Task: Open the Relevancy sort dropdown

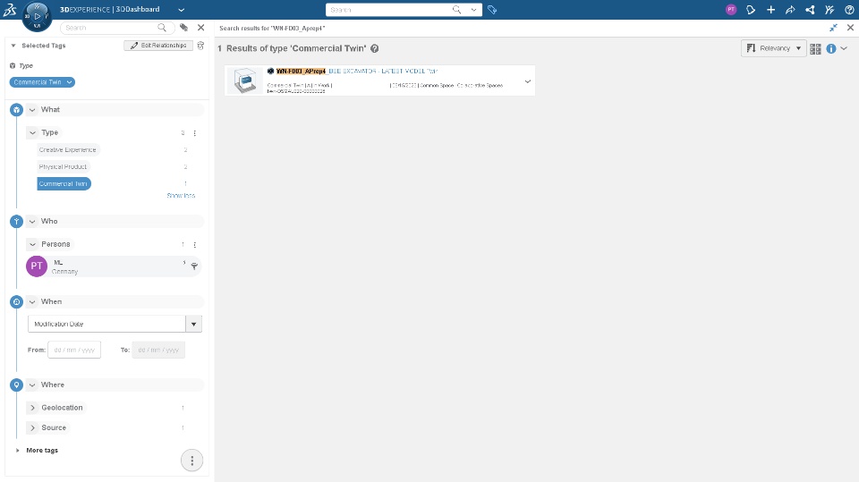Action: 773,48
